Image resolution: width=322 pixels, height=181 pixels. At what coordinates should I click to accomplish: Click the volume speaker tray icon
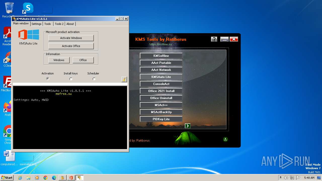pos(286,178)
